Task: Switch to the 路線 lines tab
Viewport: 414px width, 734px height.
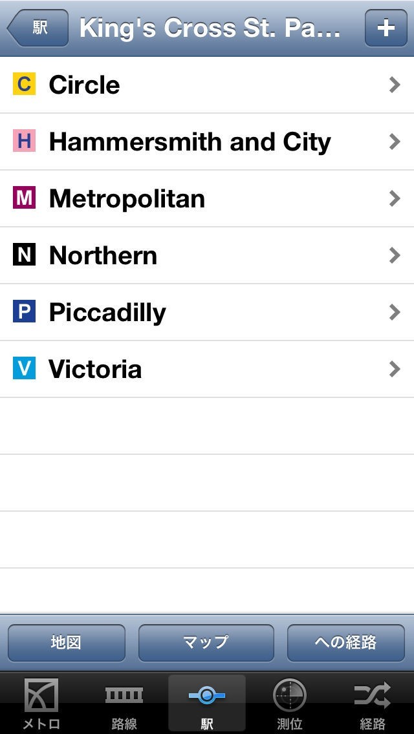Action: (x=124, y=704)
